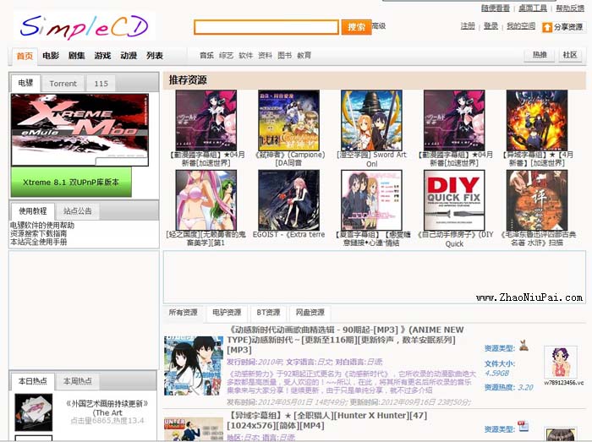Image resolution: width=592 pixels, height=442 pixels.
Task: Open the 本站完全使用手册 link
Action: [39, 242]
